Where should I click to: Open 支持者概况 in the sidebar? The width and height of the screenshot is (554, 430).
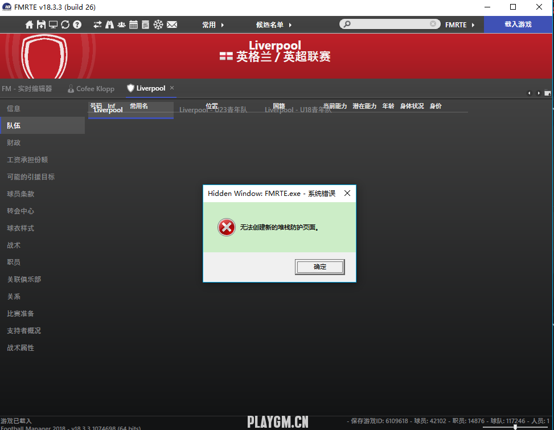[x=42, y=331]
